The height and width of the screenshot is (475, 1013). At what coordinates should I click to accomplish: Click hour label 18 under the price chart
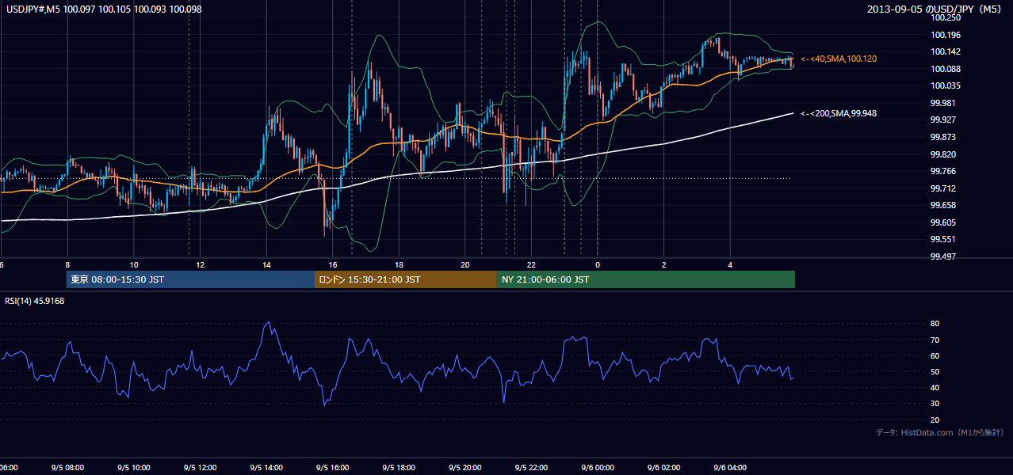pos(399,264)
